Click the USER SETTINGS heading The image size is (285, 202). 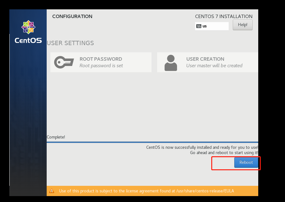point(70,43)
